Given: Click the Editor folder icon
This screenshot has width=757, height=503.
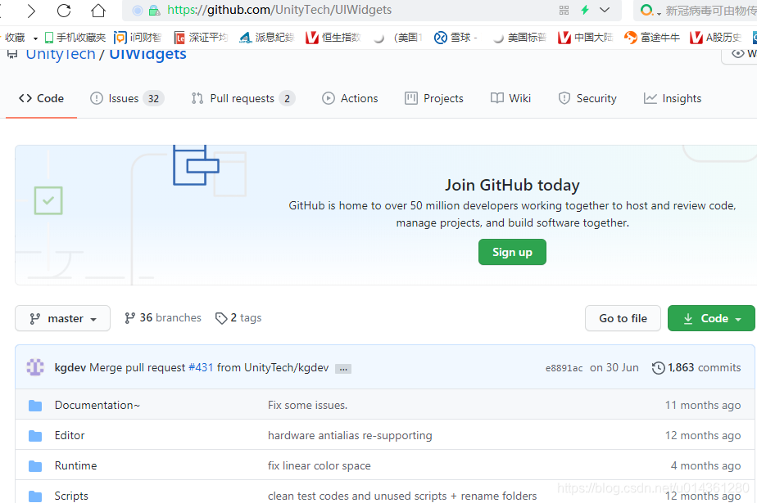Looking at the screenshot, I should point(35,436).
